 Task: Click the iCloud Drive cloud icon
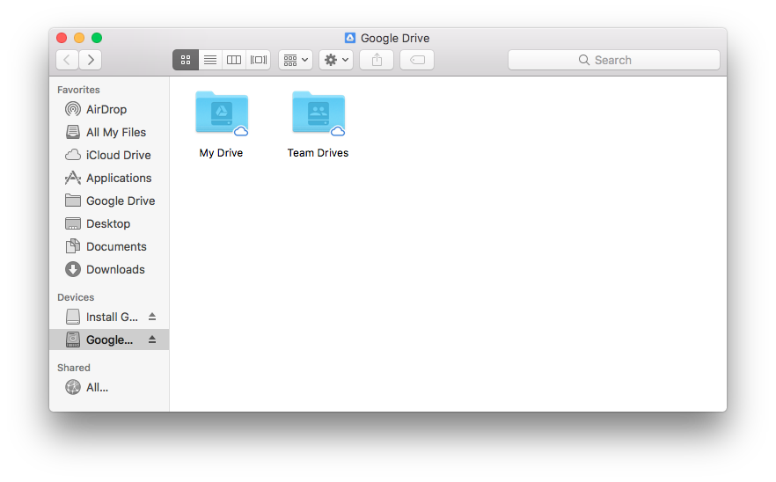click(x=73, y=155)
